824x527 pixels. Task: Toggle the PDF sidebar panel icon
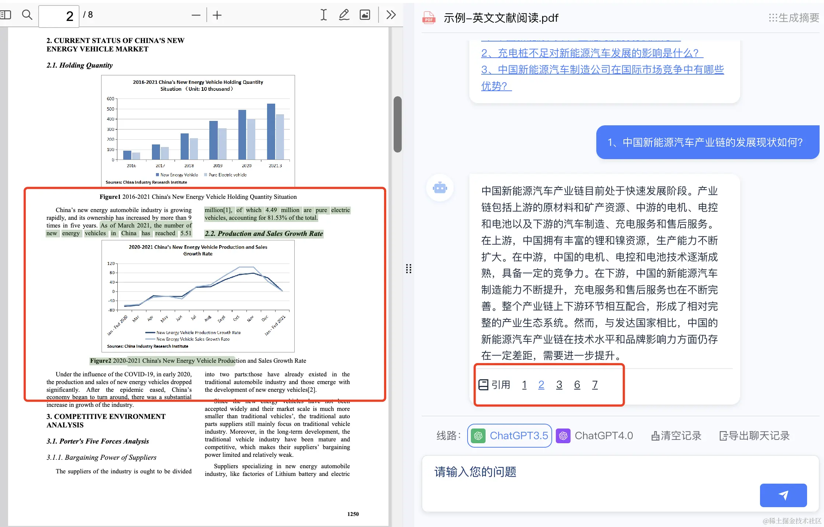(x=6, y=15)
